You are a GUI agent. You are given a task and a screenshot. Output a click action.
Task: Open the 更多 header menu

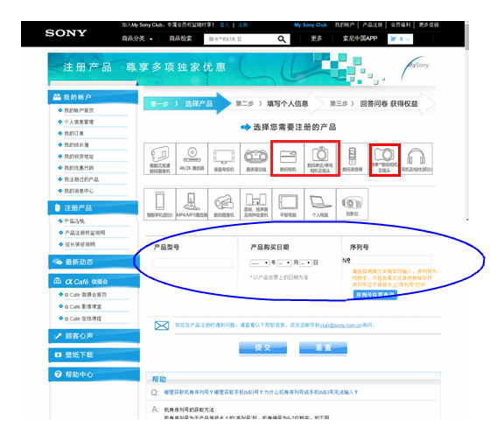pos(316,38)
